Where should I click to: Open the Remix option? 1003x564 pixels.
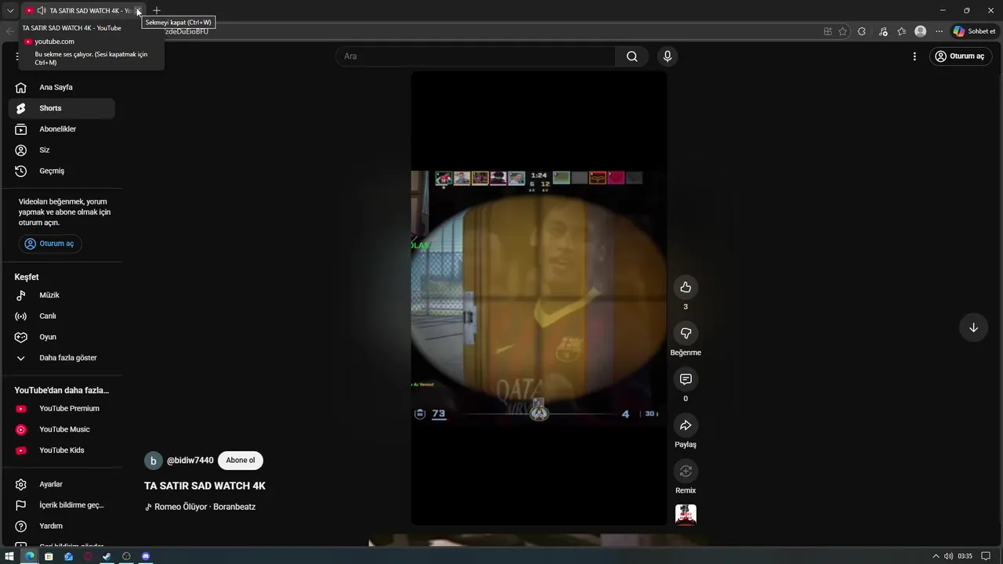pyautogui.click(x=686, y=471)
